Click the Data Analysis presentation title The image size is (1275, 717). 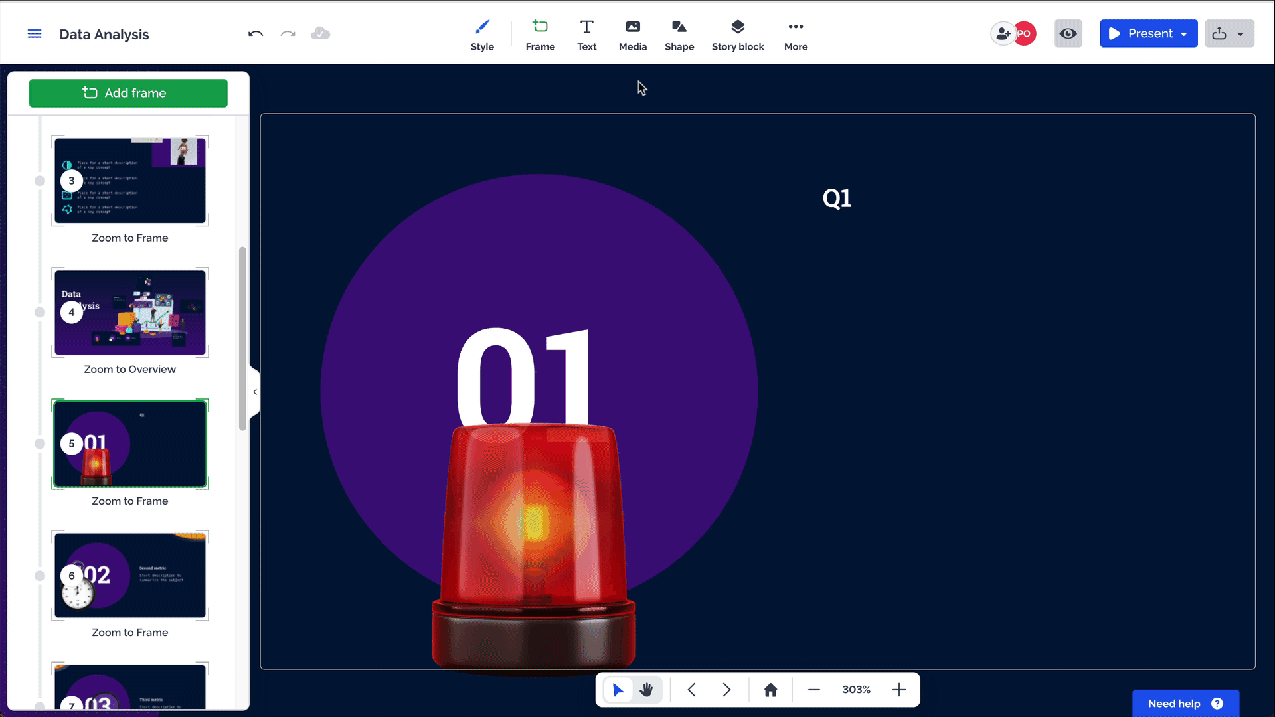point(104,34)
